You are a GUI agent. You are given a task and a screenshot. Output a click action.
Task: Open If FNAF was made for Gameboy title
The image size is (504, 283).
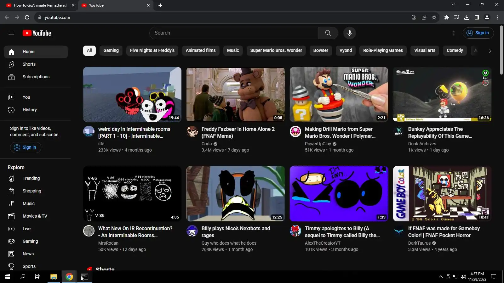tap(444, 232)
